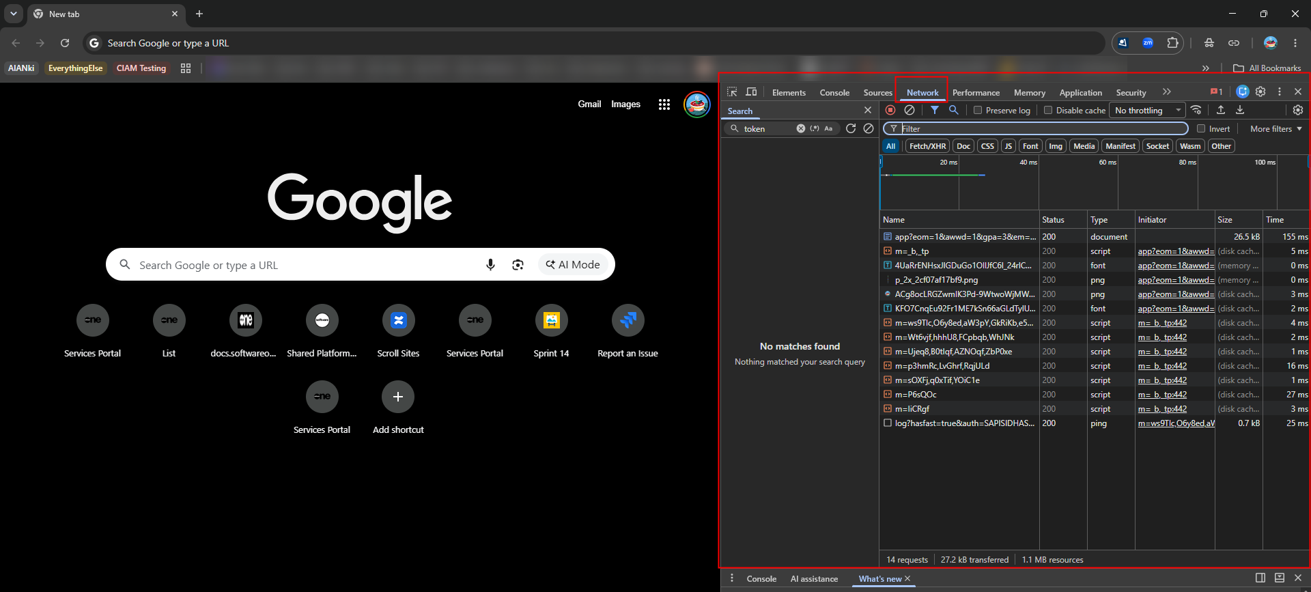The width and height of the screenshot is (1311, 592).
Task: Stop recording the network log
Action: point(890,110)
